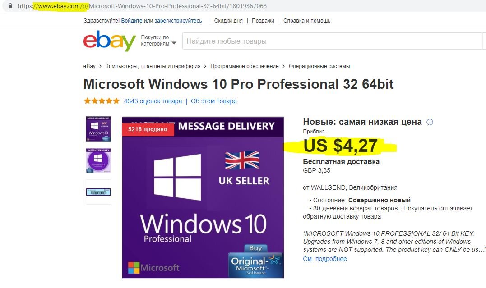Open 'Справка и помощь' menu item
The image size is (486, 288).
307,21
